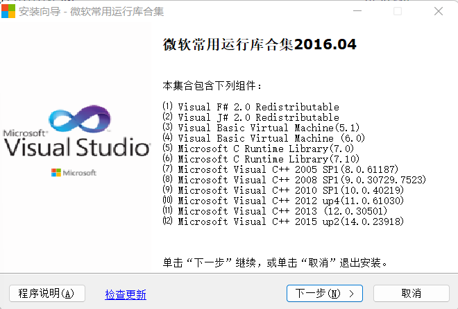This screenshot has height=309, width=458.
Task: Click Visual C++ 2010 SP1(10.0.40219) entry
Action: tap(283, 190)
